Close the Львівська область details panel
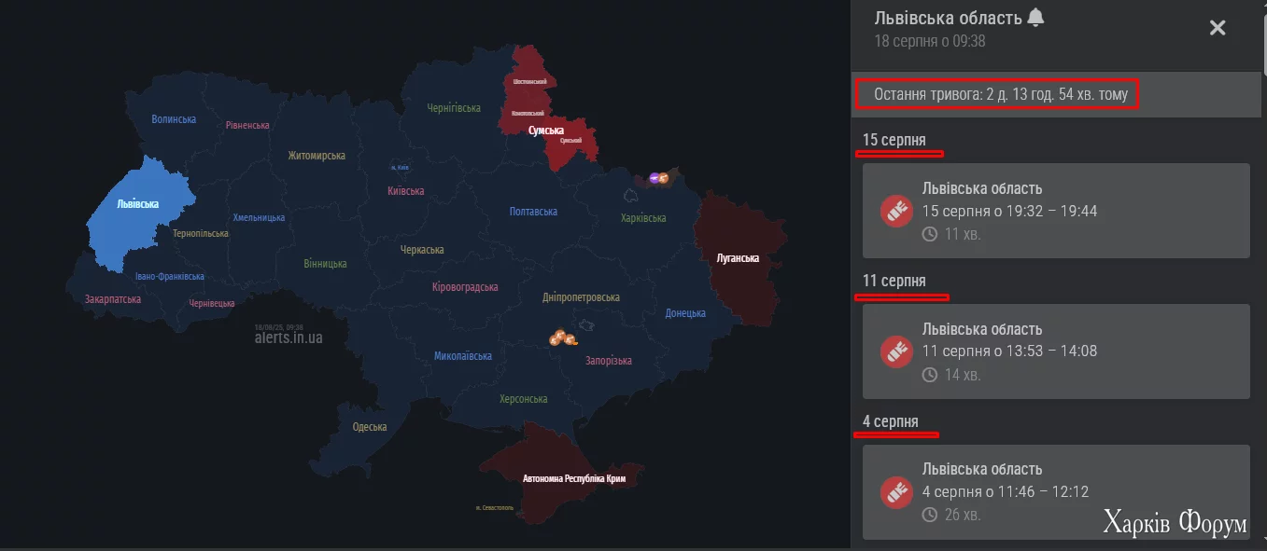The width and height of the screenshot is (1267, 551). pos(1218,28)
